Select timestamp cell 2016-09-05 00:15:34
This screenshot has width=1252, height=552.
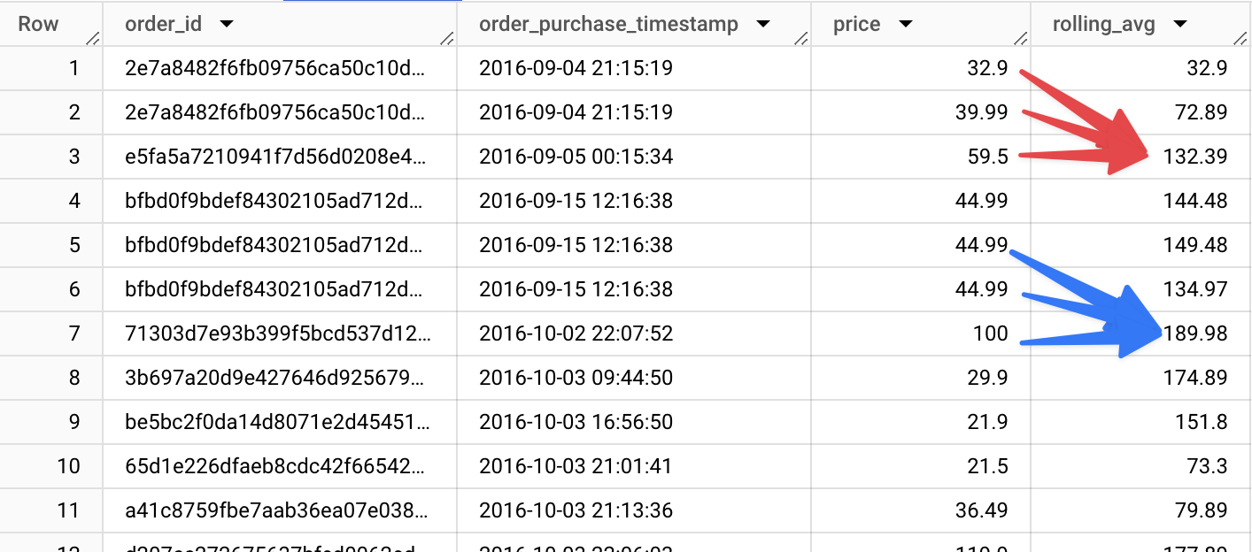[x=576, y=157]
